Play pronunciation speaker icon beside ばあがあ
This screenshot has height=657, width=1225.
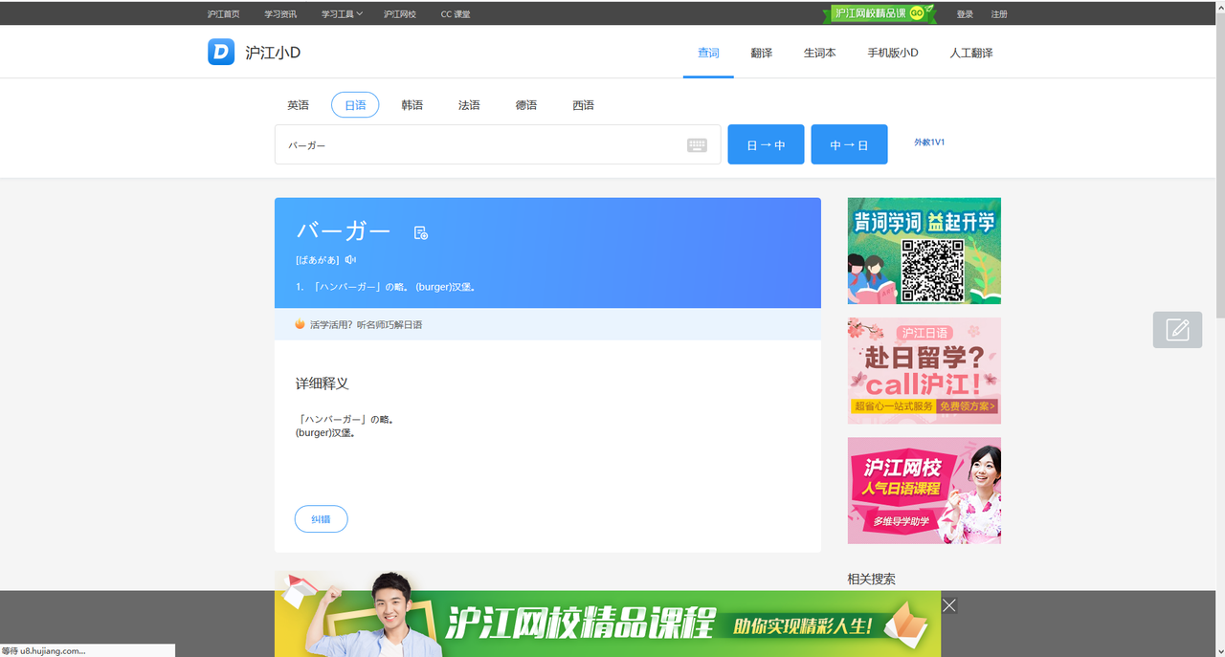pos(351,260)
